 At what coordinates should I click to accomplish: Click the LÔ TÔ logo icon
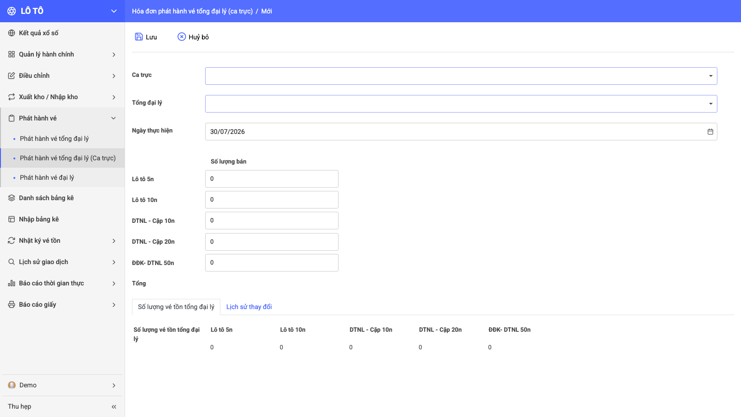[12, 11]
